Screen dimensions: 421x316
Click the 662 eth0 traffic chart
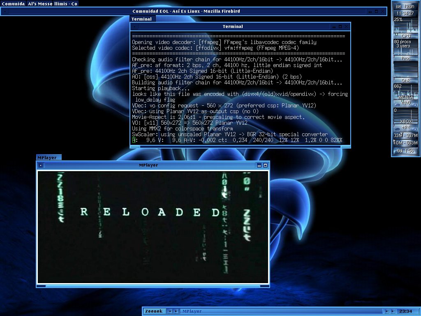pyautogui.click(x=406, y=92)
